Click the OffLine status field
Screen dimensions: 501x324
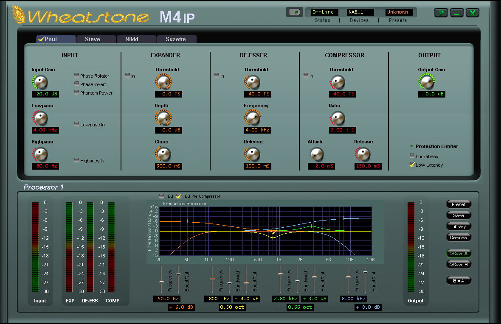(x=325, y=12)
